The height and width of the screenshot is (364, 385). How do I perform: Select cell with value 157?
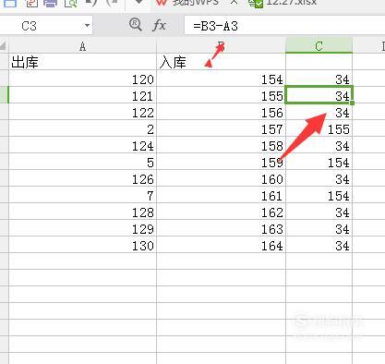221,128
